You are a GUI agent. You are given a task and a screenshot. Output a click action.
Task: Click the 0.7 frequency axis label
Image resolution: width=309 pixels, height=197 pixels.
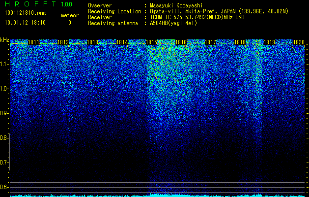coord(4,163)
